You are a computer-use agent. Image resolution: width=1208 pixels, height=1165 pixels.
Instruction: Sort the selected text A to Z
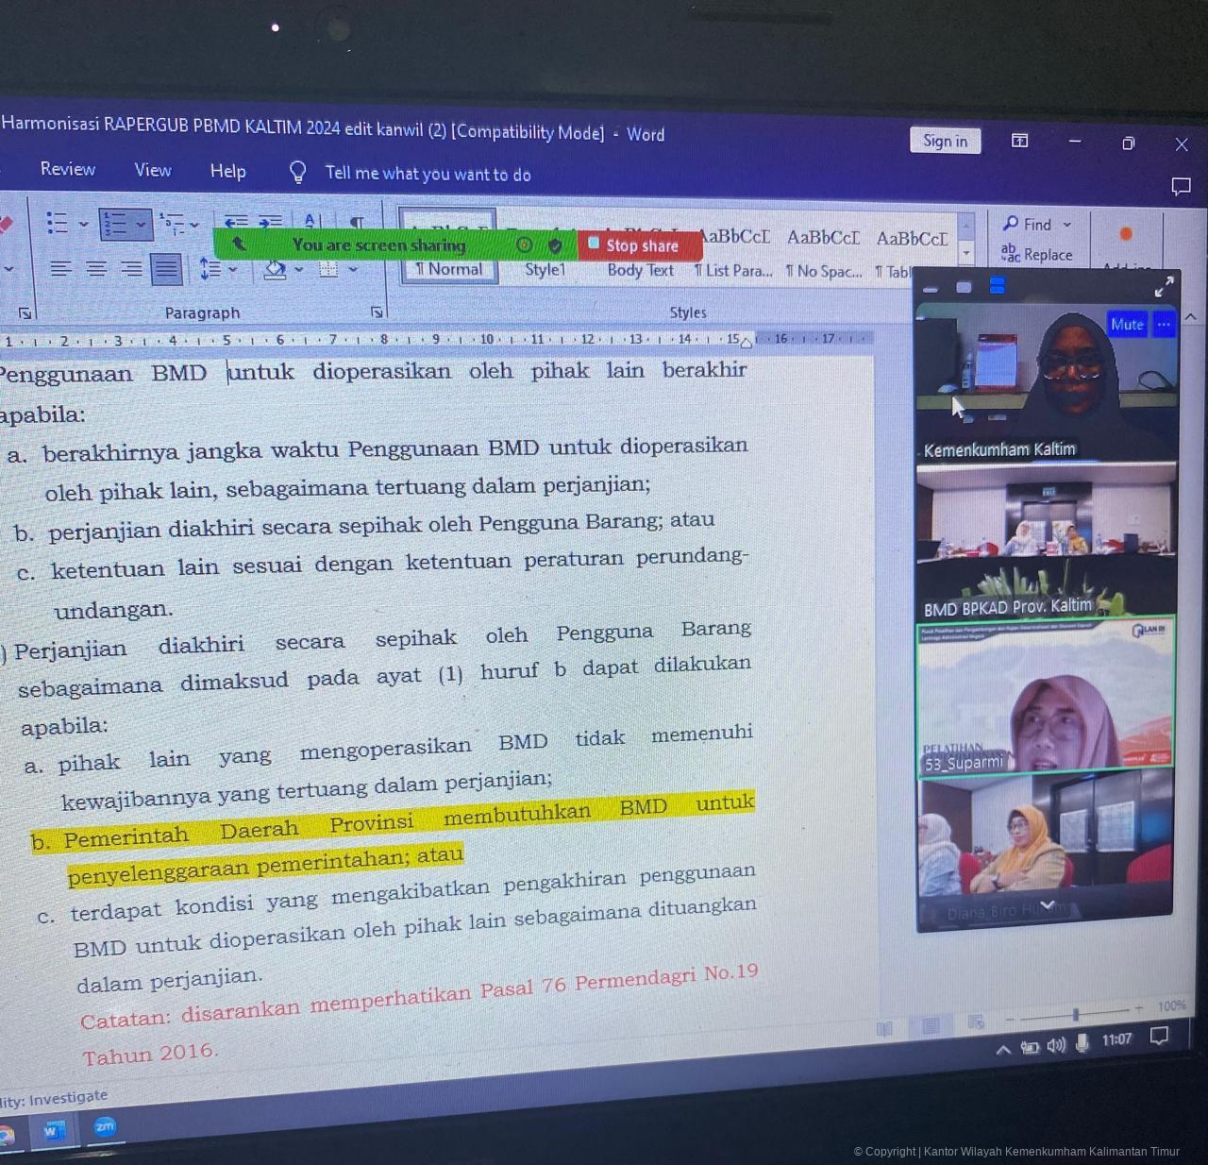point(312,222)
